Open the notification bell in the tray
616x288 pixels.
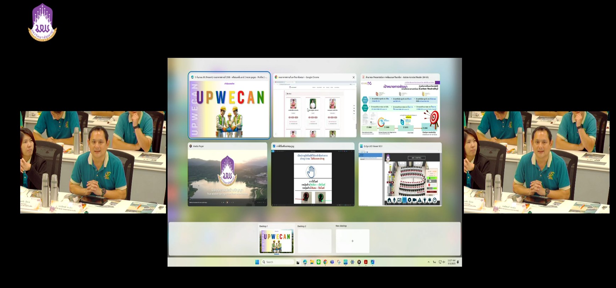[458, 262]
